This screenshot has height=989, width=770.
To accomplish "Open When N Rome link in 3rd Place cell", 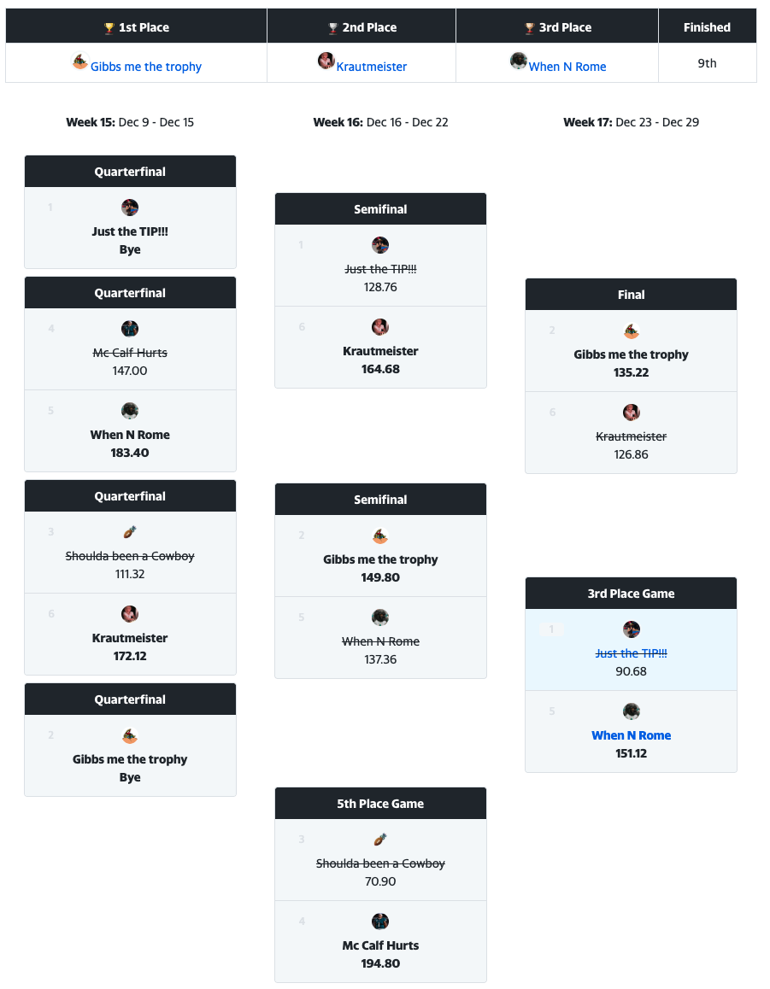I will [x=567, y=67].
